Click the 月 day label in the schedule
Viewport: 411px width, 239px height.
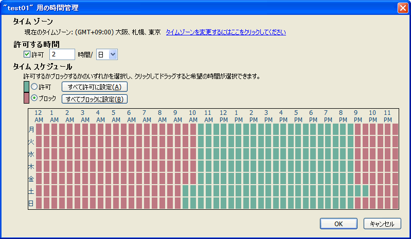coord(31,129)
